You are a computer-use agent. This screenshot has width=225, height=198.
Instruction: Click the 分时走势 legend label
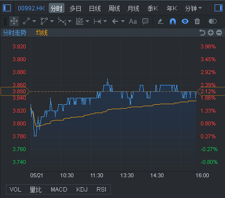tap(14, 33)
